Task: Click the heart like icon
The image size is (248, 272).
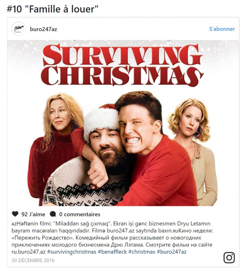Action: point(15,214)
